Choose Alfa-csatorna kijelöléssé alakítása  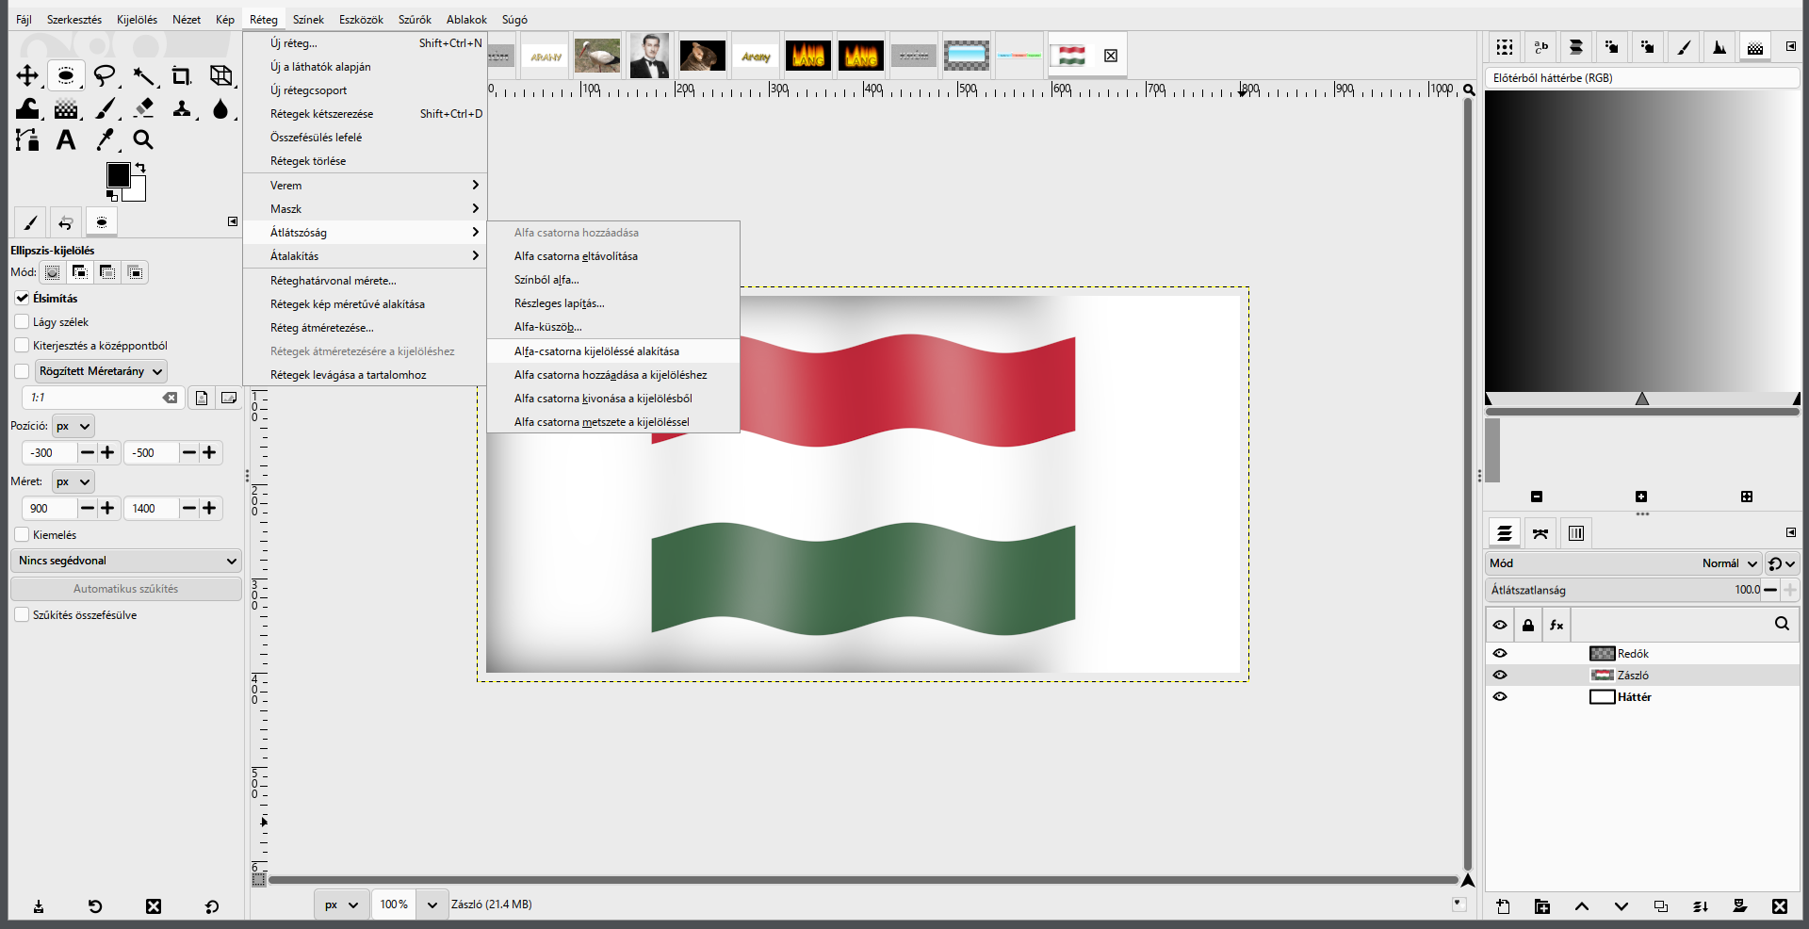pos(612,351)
